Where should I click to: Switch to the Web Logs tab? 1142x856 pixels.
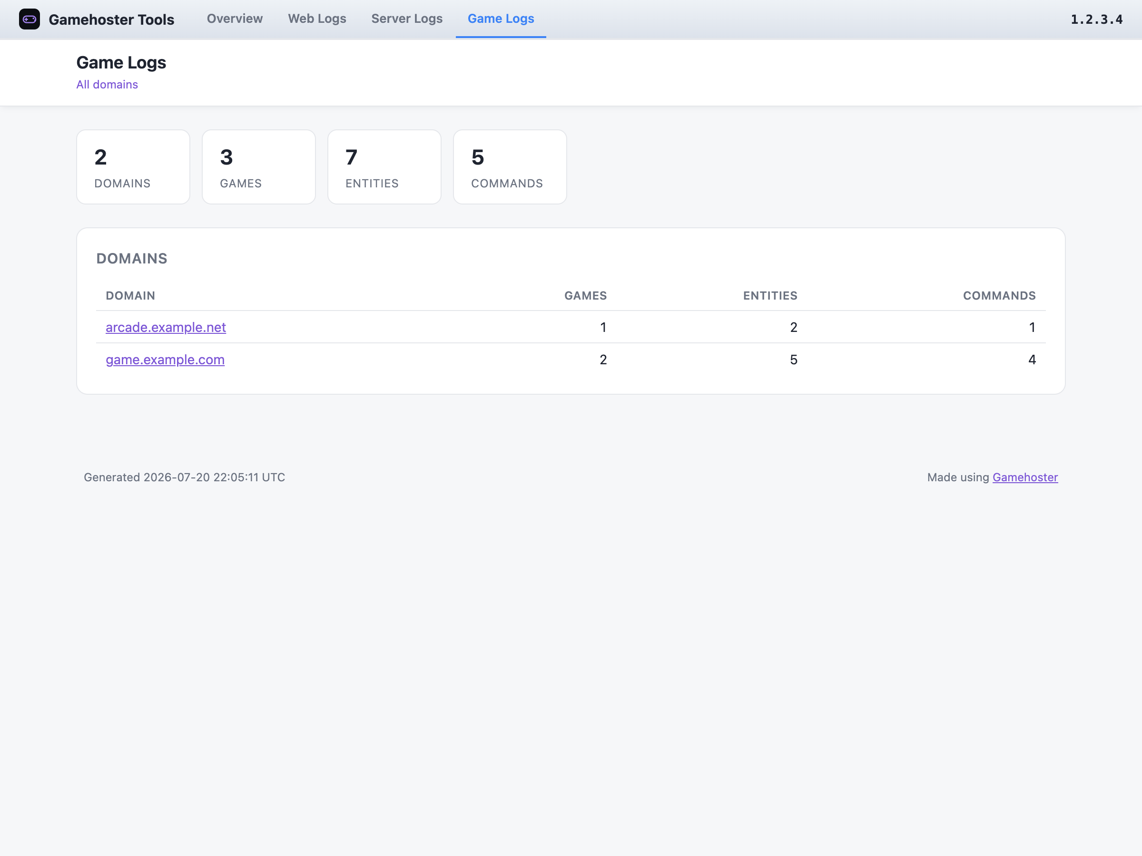(x=317, y=19)
